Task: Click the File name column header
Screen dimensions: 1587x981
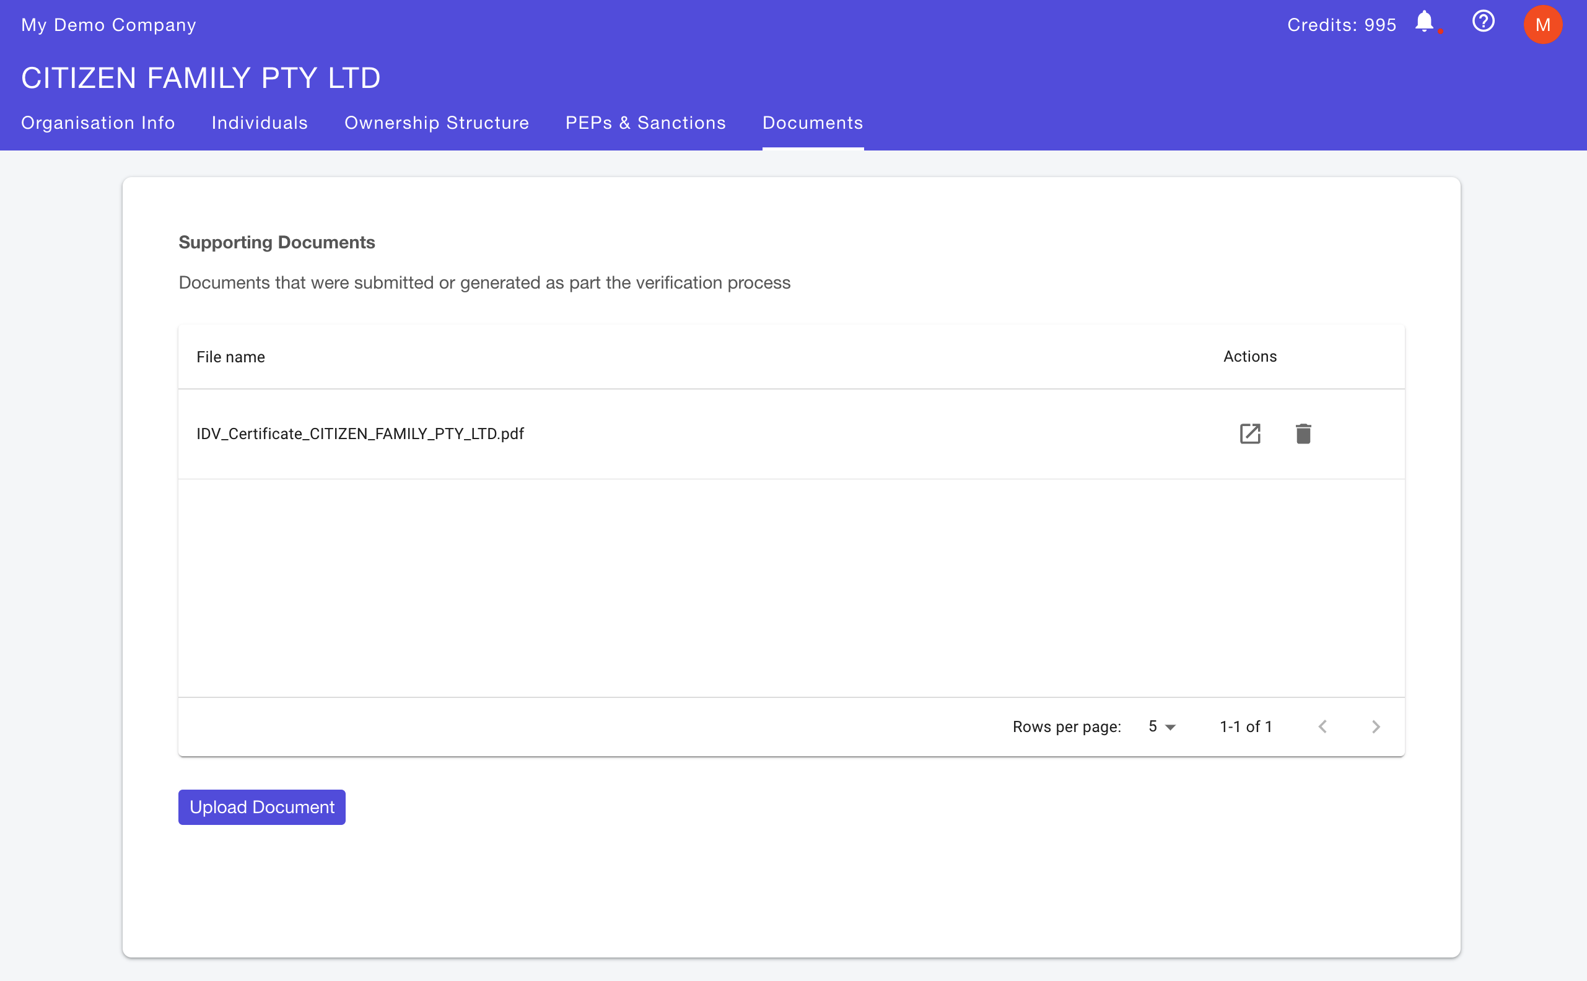Action: click(x=230, y=357)
